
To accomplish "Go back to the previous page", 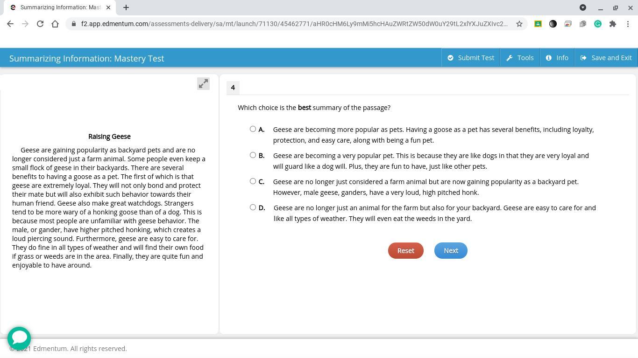I will pos(10,24).
